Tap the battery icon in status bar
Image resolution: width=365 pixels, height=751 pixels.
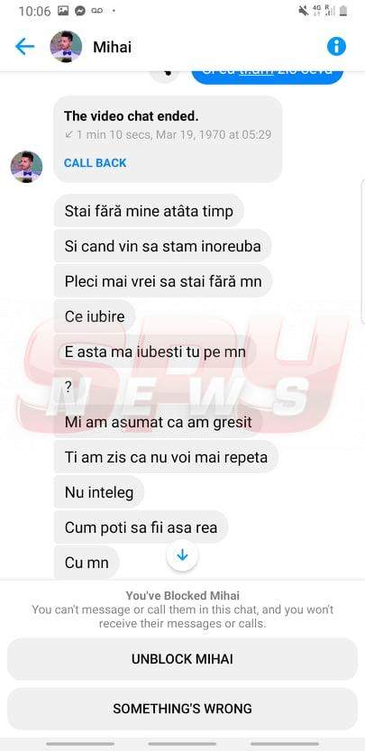tap(343, 11)
